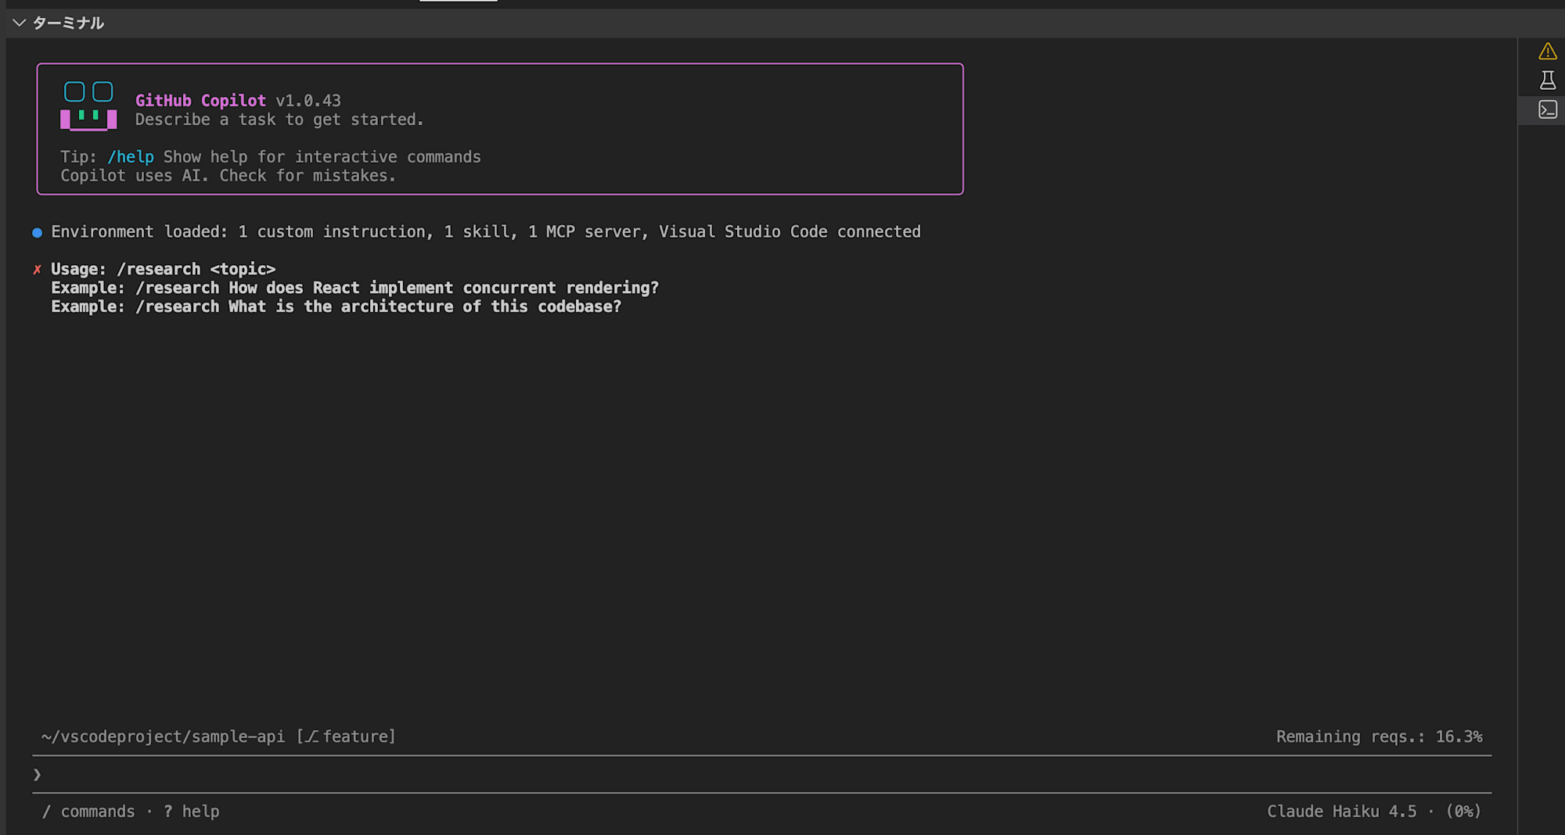Click the ターミナル panel header label
Screen dimensions: 1565x835
pyautogui.click(x=68, y=23)
